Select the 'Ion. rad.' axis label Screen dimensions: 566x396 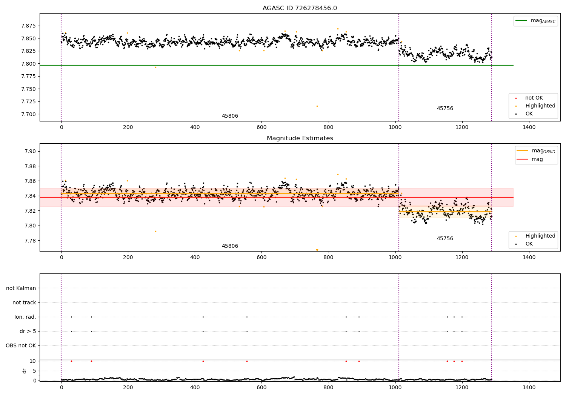point(25,317)
